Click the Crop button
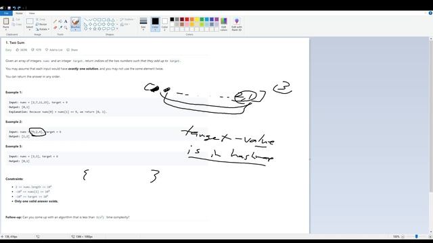Viewport: 433px width, 243px height. pos(41,20)
